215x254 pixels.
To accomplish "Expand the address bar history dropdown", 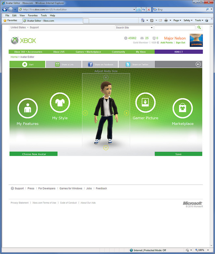I will point(134,10).
